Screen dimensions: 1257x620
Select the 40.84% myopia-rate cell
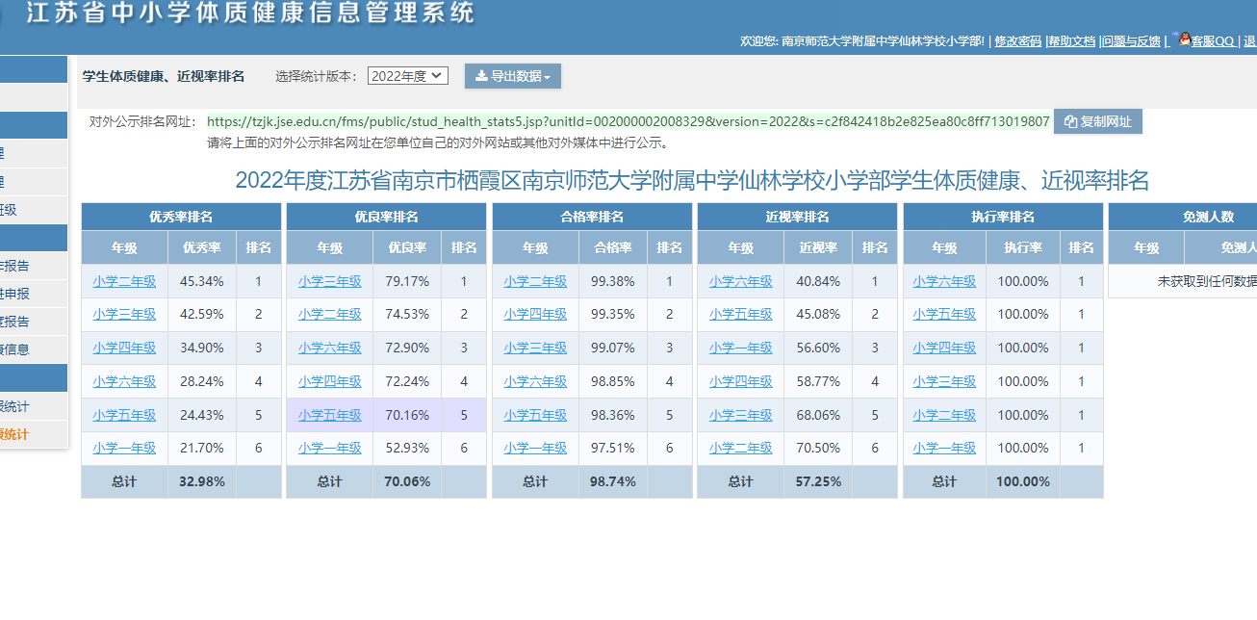(818, 281)
